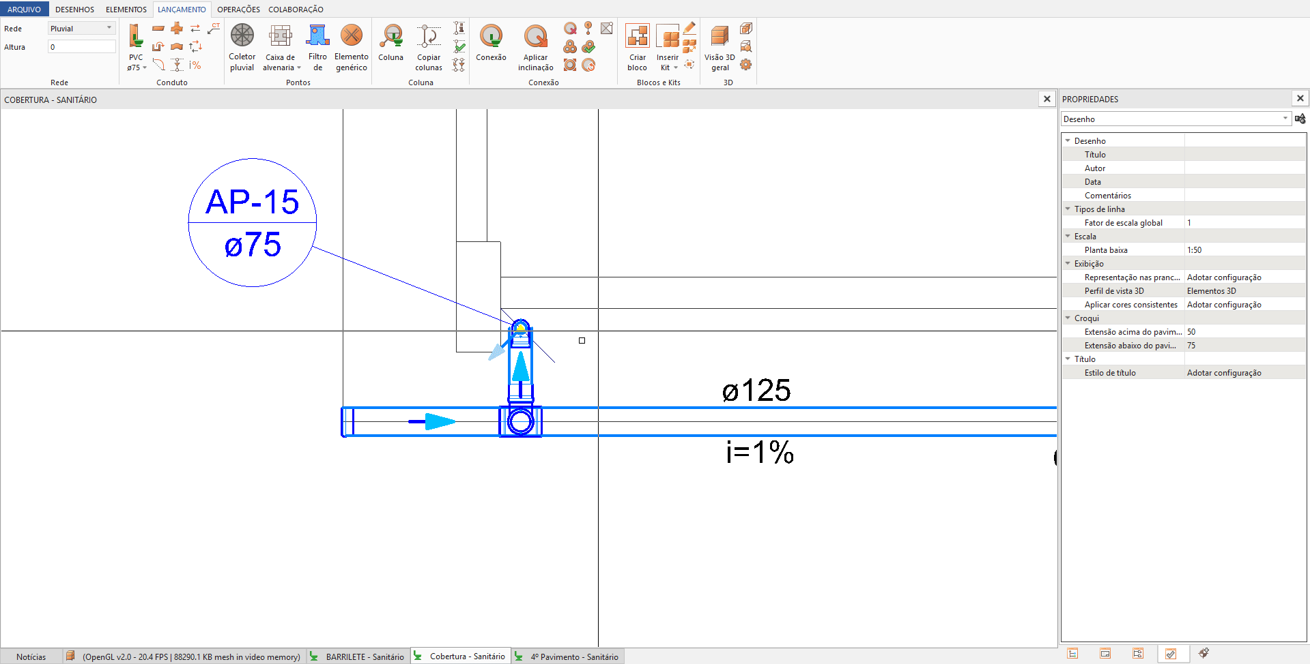Collapse the Tipos de linha group
Image resolution: width=1310 pixels, height=664 pixels.
(1068, 209)
